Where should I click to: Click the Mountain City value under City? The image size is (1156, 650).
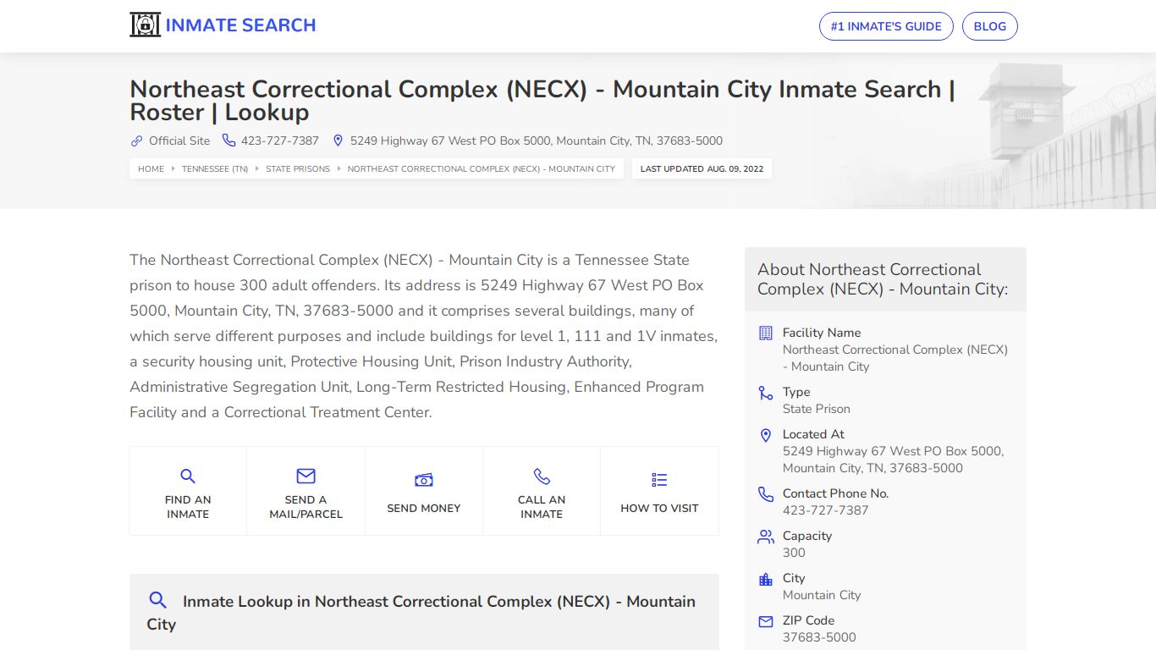click(822, 595)
